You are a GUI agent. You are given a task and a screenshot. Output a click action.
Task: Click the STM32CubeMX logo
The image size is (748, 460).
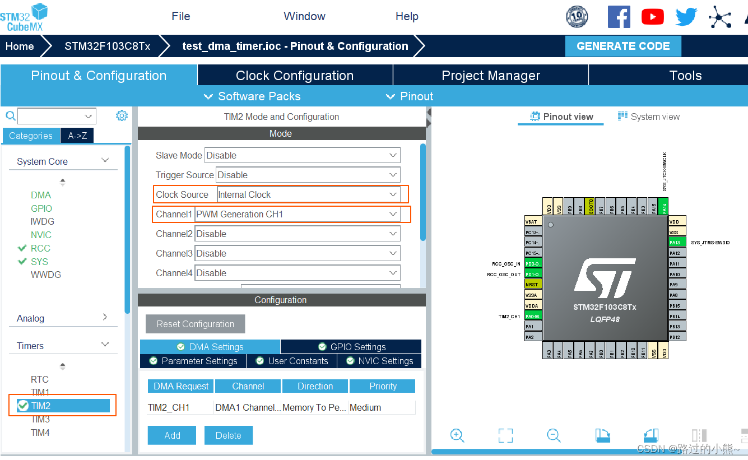(24, 17)
